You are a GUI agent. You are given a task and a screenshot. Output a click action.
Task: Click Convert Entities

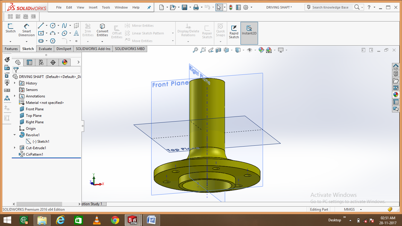click(102, 29)
